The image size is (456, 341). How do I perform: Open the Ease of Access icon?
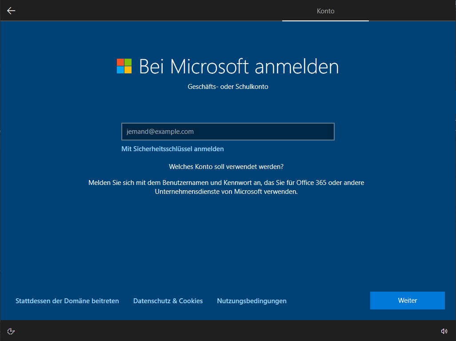(11, 331)
